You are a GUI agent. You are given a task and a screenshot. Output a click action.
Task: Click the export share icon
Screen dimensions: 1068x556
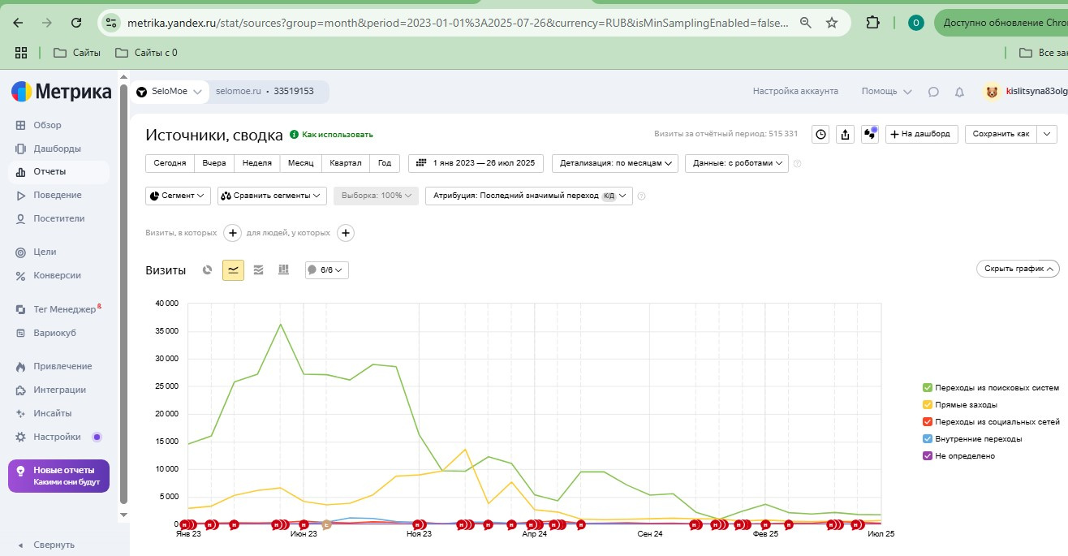tap(846, 134)
